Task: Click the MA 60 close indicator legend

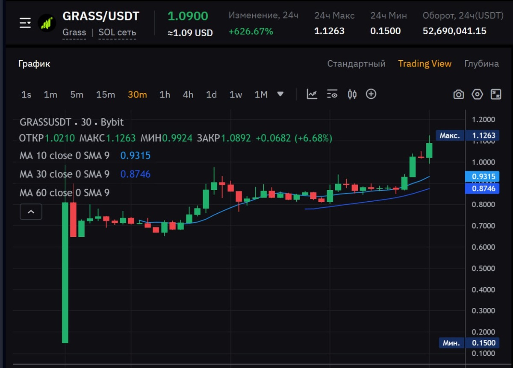Action: tap(64, 193)
